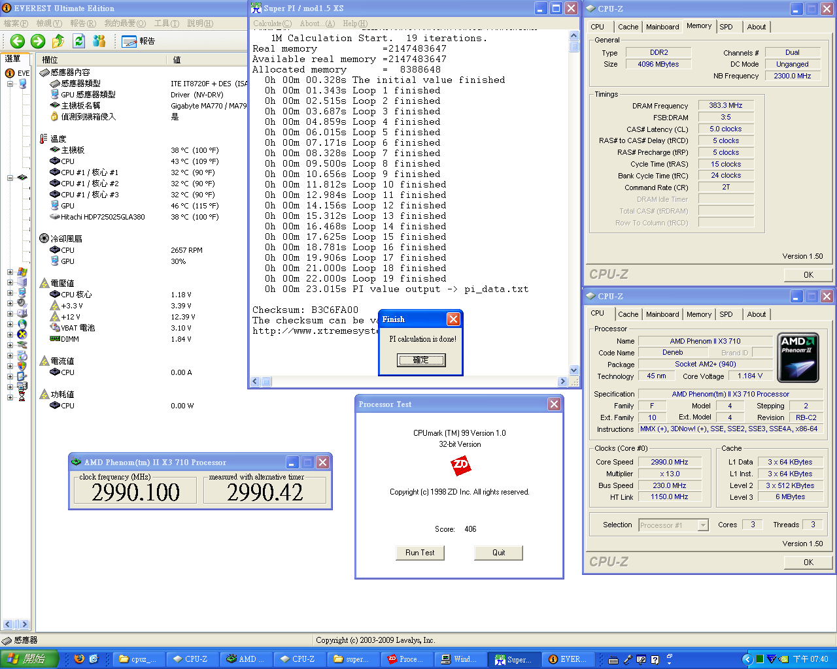Expand the speaker multimedia node in tree

pos(10,303)
